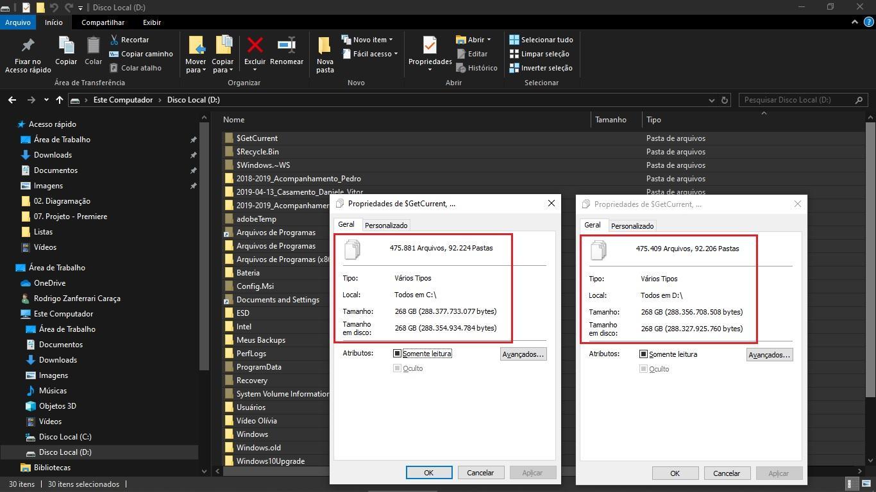
Task: Go up one folder with the up arrow
Action: tap(60, 100)
